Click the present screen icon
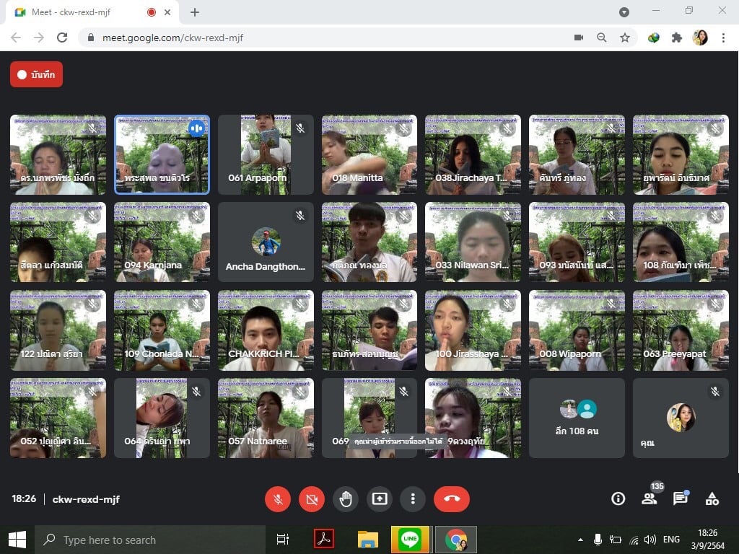 pyautogui.click(x=380, y=498)
